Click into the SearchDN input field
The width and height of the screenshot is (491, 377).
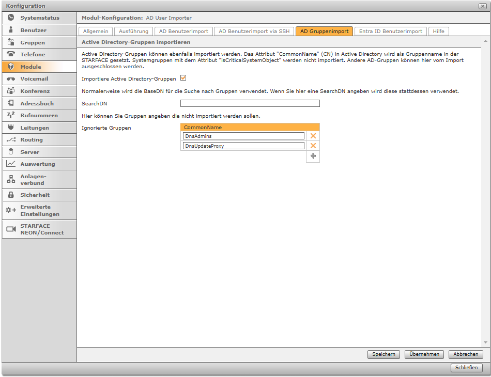tap(250, 104)
